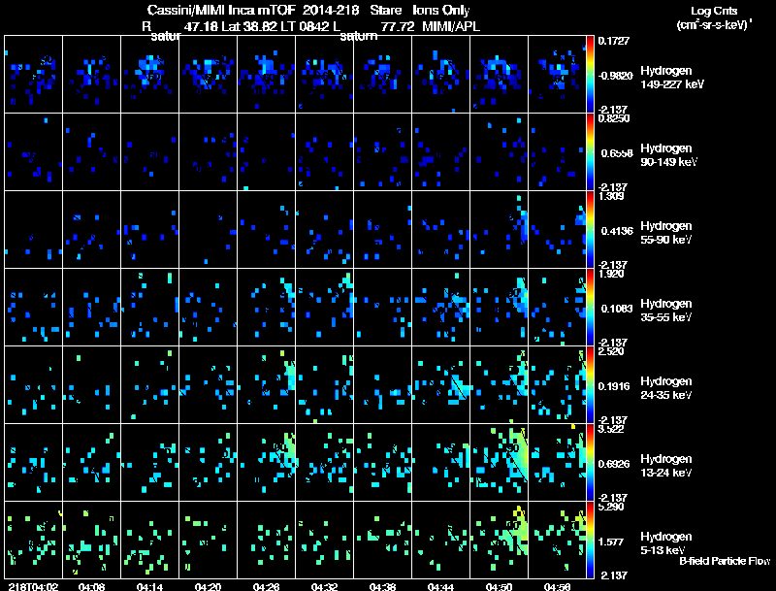This screenshot has height=591, width=776.
Task: Click the color bar beside Hydrogen 90-149 keV
Action: coord(590,151)
